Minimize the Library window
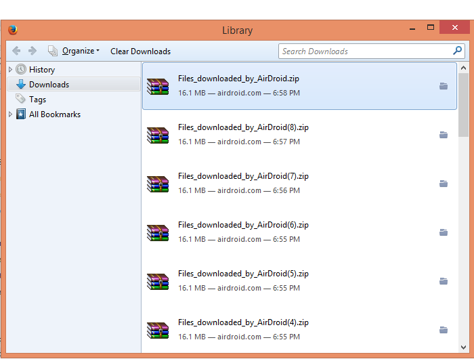Screen dimensions: 474x359 [x=412, y=28]
